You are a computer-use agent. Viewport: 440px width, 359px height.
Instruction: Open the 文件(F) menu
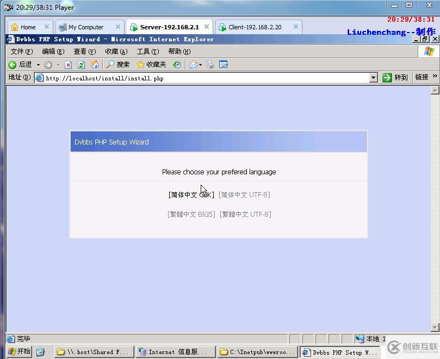(x=22, y=52)
